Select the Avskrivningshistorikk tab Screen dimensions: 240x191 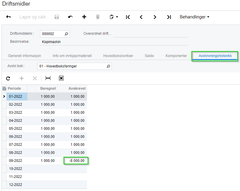click(x=215, y=56)
